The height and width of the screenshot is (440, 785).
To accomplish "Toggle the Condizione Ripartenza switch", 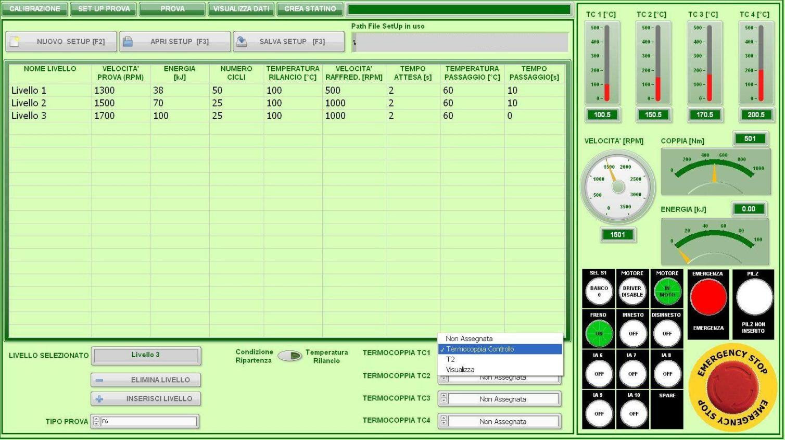I will [x=290, y=356].
